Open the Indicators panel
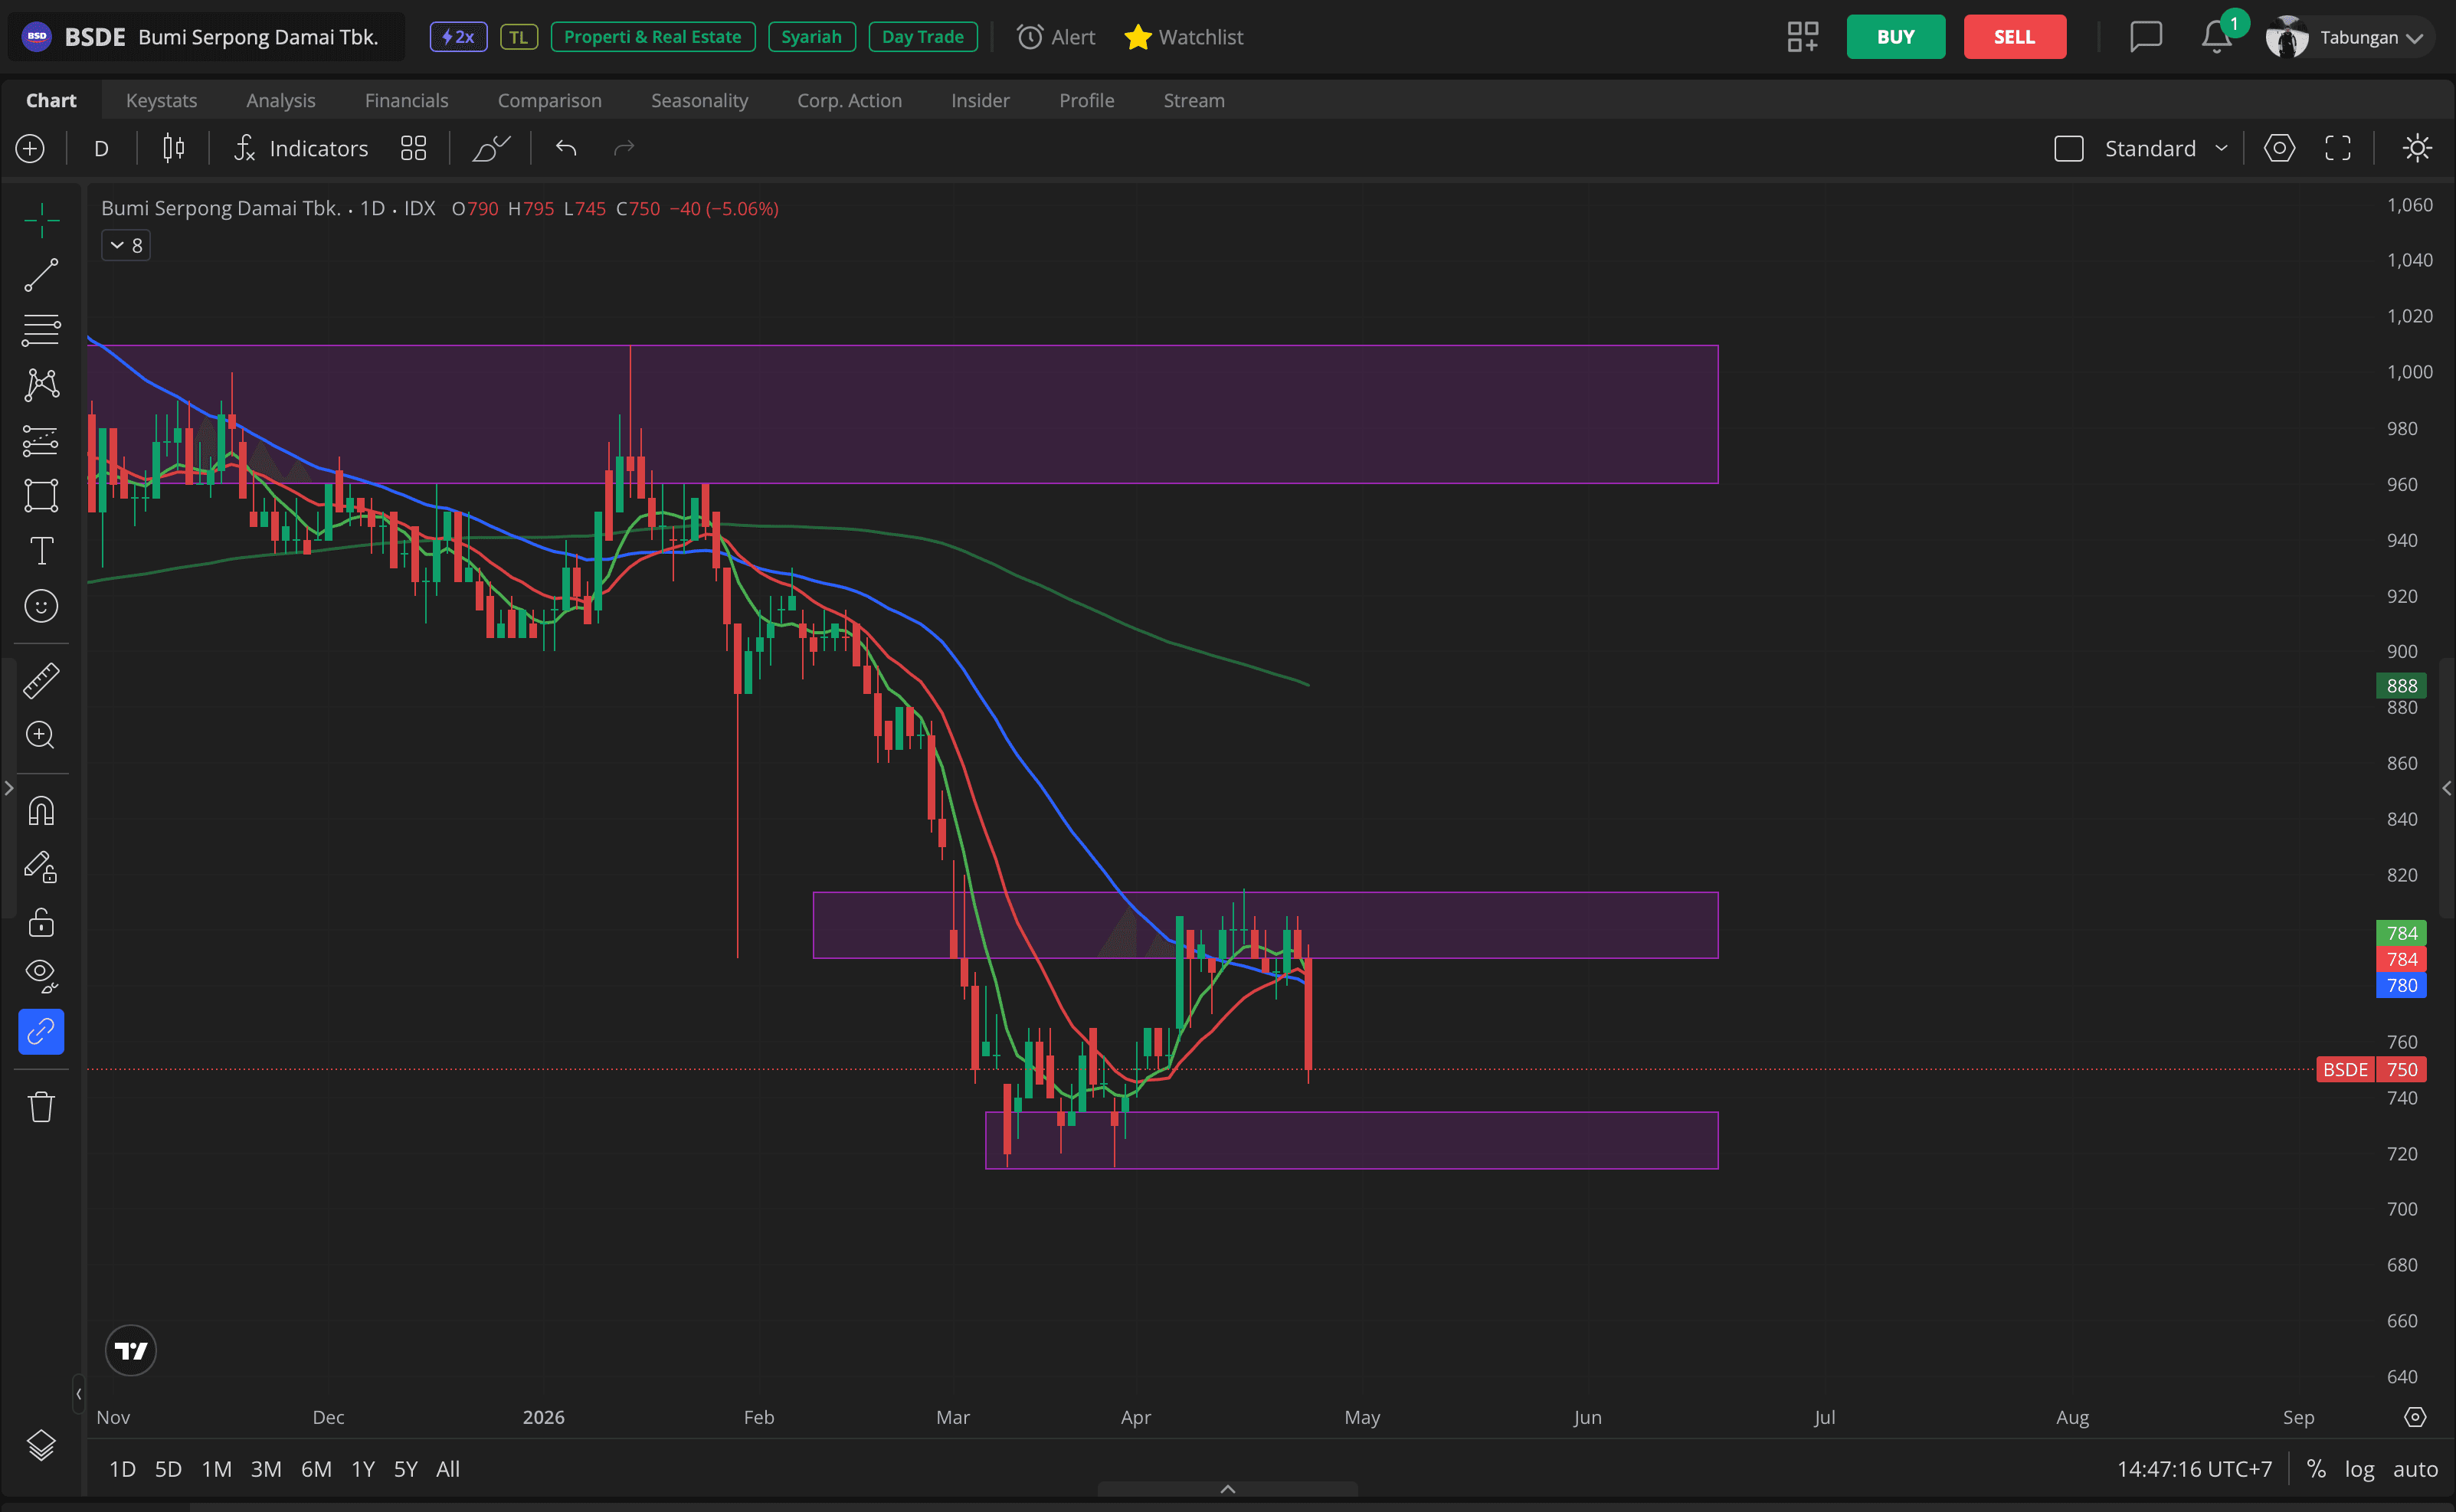Image resolution: width=2456 pixels, height=1512 pixels. coord(300,148)
